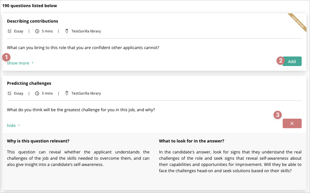The width and height of the screenshot is (310, 193).
Task: Expand the Describing contributions details via show more
Action: click(x=18, y=63)
